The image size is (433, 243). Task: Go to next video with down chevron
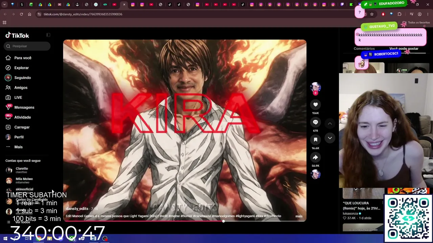coord(330,138)
